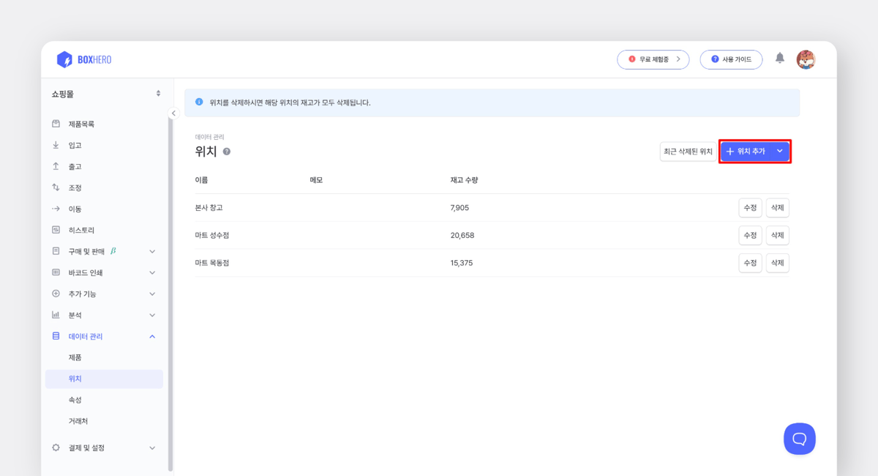Click the help icon next to 위치 title
This screenshot has width=878, height=476.
(x=227, y=152)
